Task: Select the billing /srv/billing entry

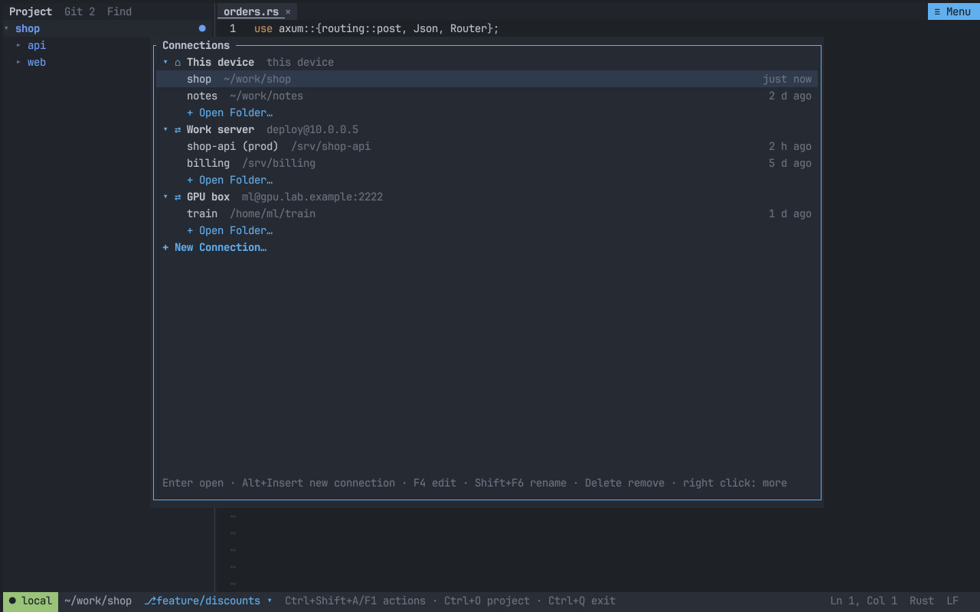Action: tap(487, 163)
